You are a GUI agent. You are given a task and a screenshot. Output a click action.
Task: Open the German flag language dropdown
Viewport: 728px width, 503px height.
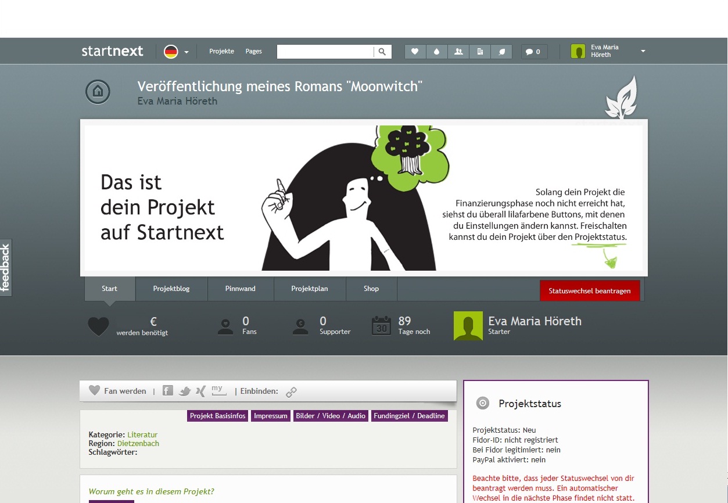click(176, 52)
